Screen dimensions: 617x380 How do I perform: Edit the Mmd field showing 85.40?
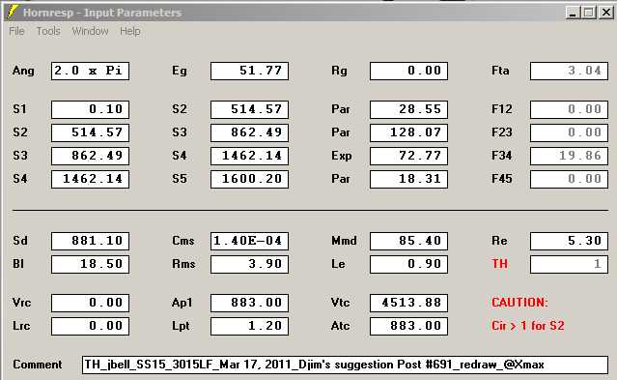pyautogui.click(x=408, y=241)
